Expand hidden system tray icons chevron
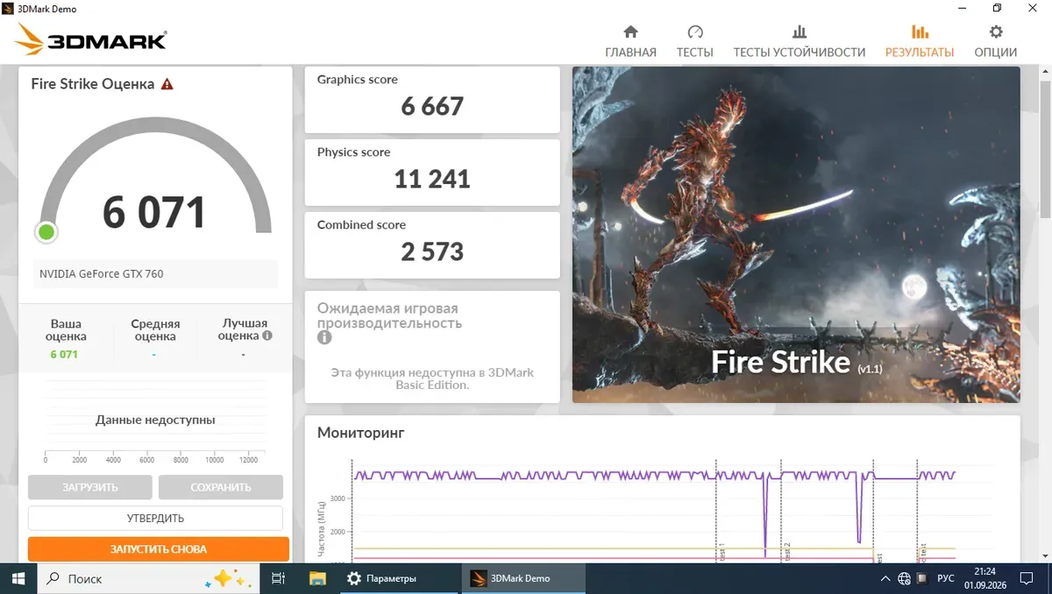Viewport: 1052px width, 594px height. point(883,579)
